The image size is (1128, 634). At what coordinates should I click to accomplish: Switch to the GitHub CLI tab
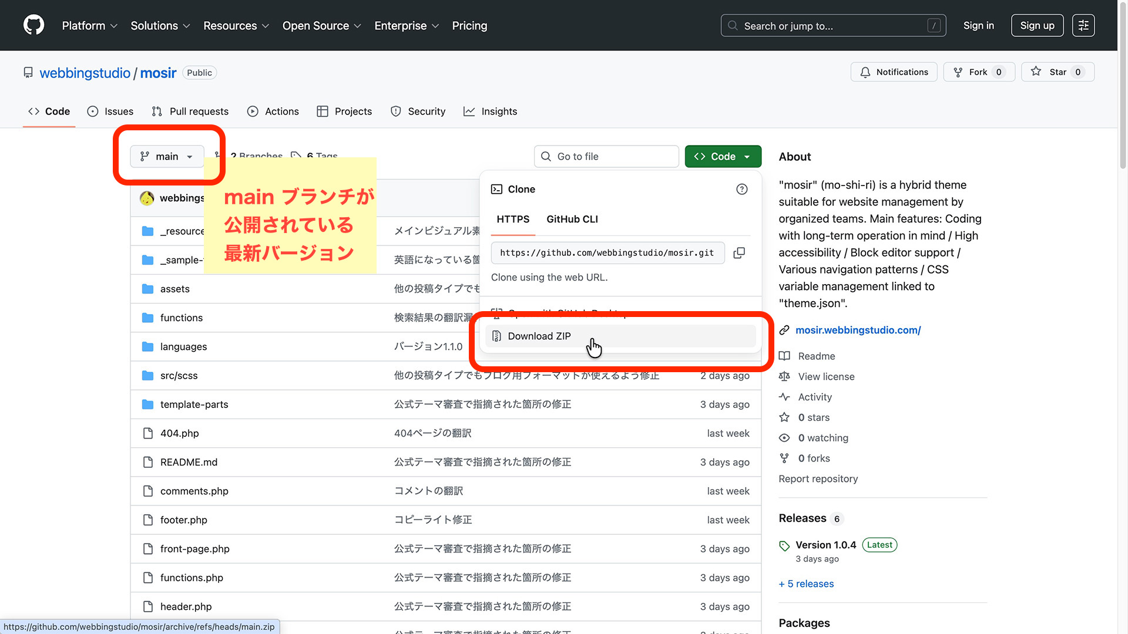572,219
